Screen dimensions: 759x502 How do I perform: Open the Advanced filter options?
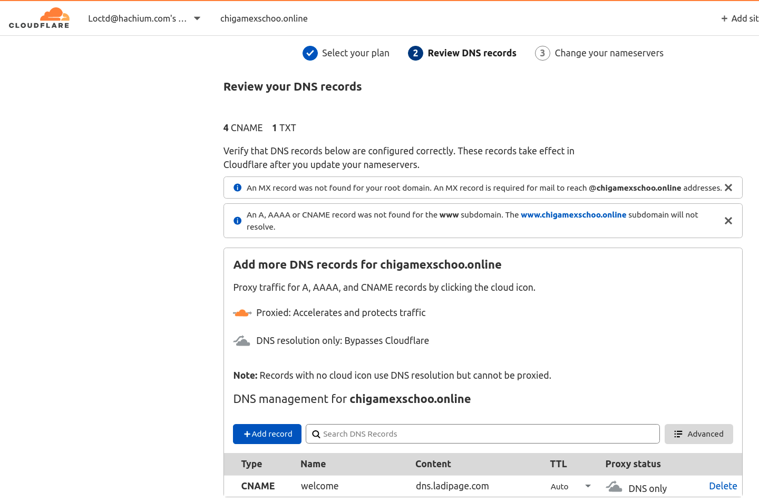699,434
